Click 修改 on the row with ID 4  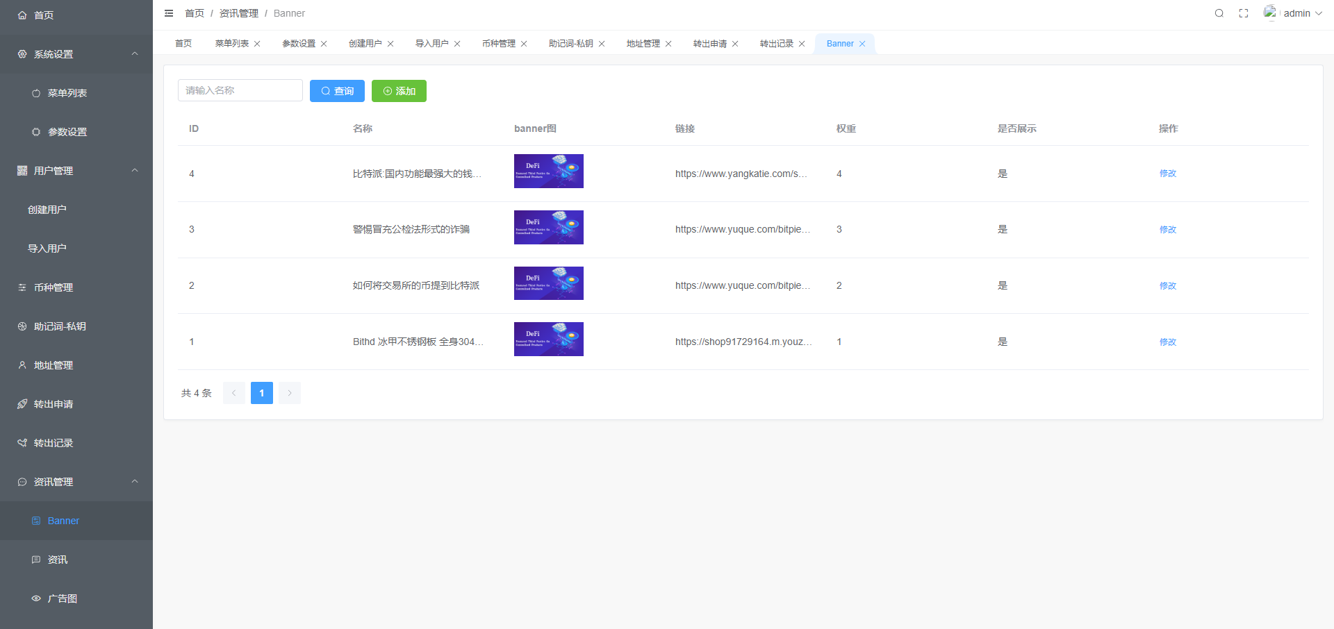click(x=1167, y=174)
